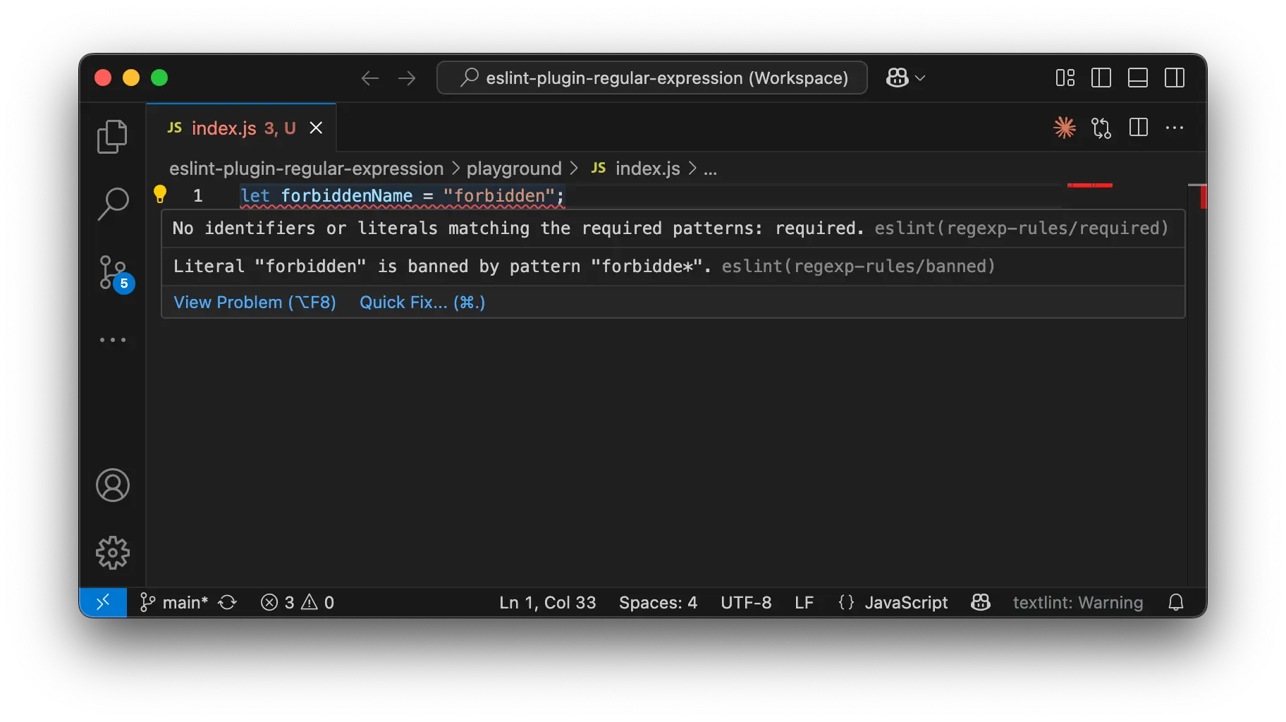
Task: Toggle the secondary side bar
Action: (x=1174, y=78)
